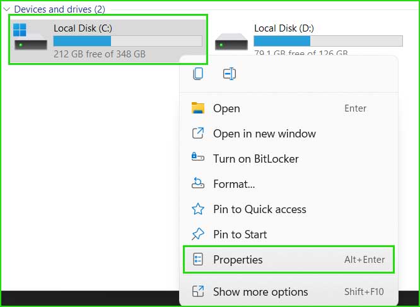Click Local Disk (C:) storage usage bar
This screenshot has height=307, width=420.
coord(128,41)
